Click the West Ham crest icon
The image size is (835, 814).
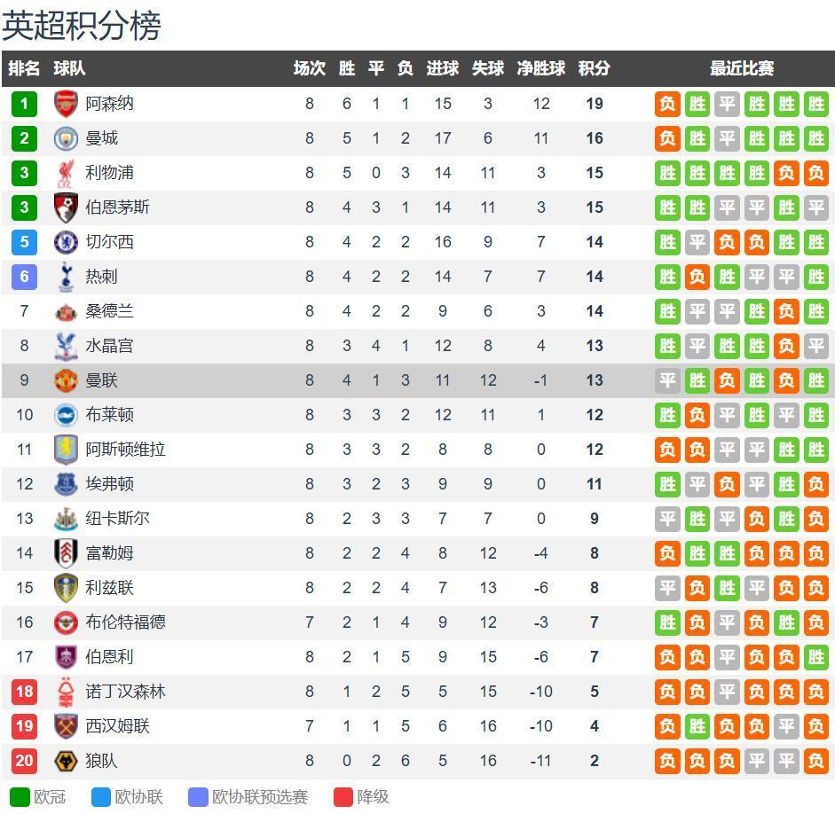[x=67, y=726]
